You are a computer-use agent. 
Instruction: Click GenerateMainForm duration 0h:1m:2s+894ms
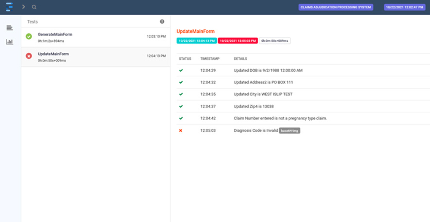[51, 41]
